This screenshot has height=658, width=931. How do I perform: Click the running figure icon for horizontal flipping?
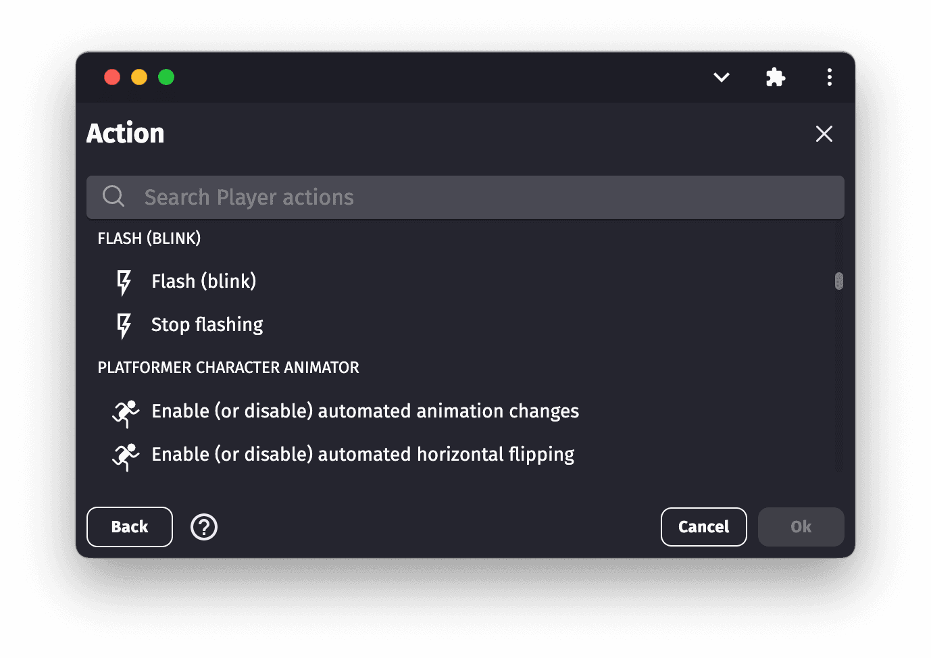coord(125,456)
